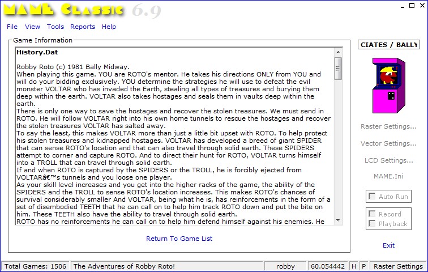This screenshot has height=272, width=428.
Task: Open the Help menu
Action: coord(109,27)
